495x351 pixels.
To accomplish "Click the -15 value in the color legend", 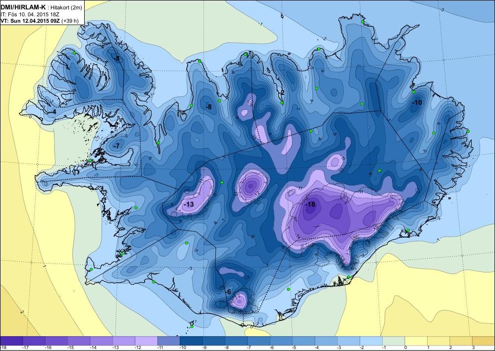I will [70, 348].
